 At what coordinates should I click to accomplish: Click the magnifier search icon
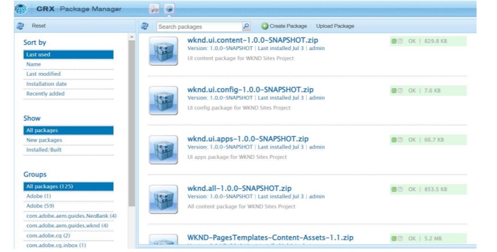click(x=246, y=26)
